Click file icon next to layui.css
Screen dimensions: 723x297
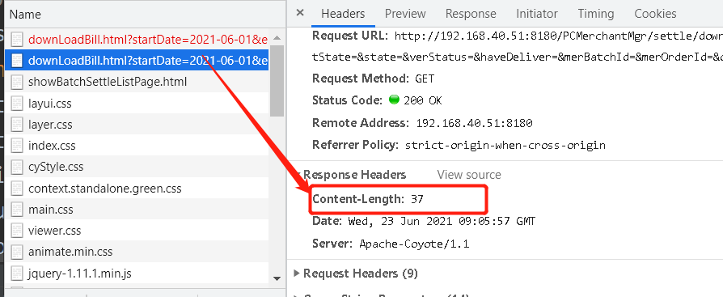tap(17, 104)
